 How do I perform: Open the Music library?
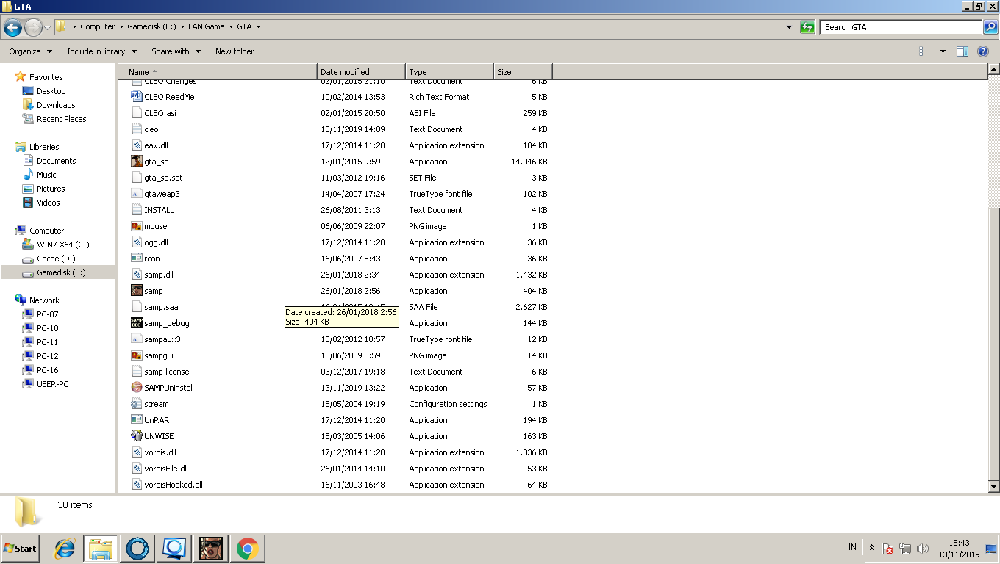46,175
